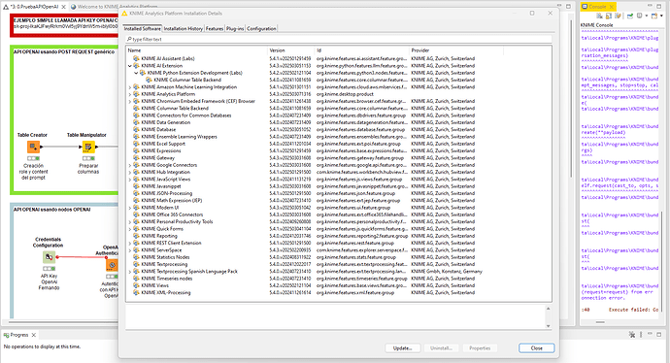
Task: Select the OpenAI Authenticator node icon
Action: (112, 265)
